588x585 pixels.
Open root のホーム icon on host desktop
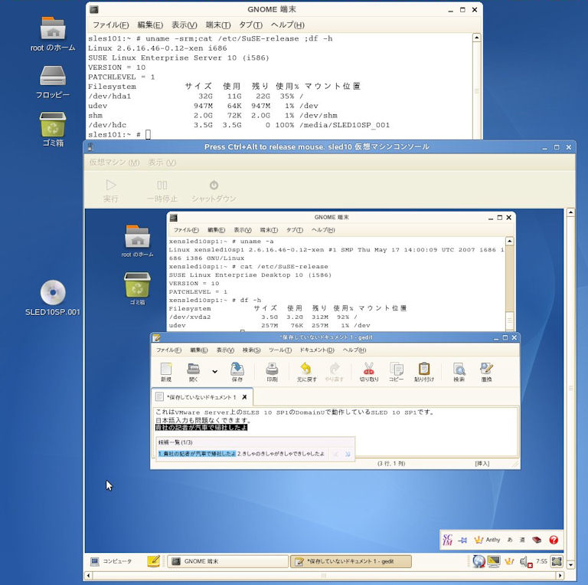point(53,34)
